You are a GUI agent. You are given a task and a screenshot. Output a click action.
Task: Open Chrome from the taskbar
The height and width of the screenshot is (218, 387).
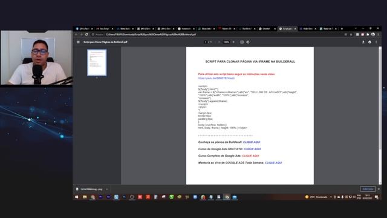(93, 197)
